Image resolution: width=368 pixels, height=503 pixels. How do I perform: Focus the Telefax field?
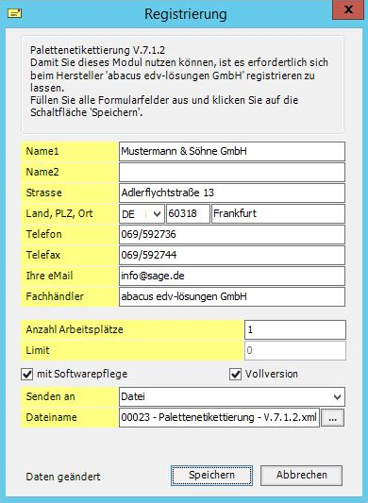pyautogui.click(x=232, y=255)
